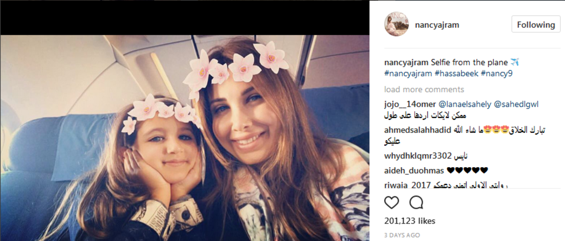
Task: Click the heart like icon
Action: (x=392, y=203)
